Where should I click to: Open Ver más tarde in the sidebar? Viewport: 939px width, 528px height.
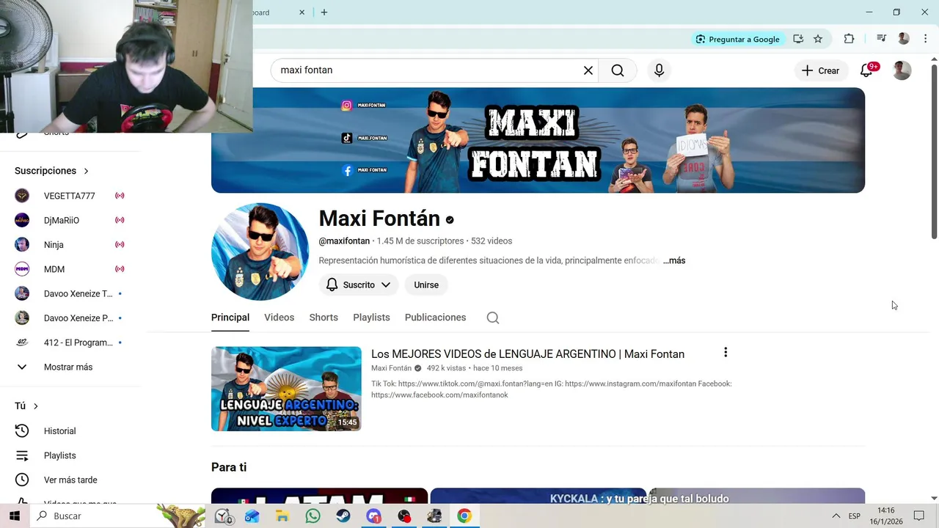70,480
